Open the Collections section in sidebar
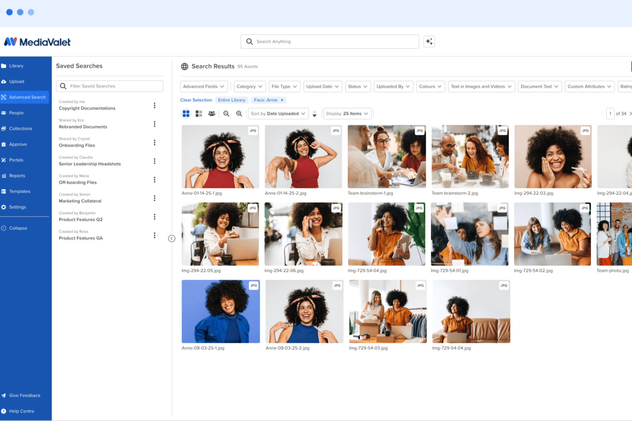 coord(20,128)
